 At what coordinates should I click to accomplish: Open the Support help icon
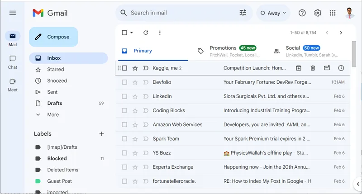point(302,13)
